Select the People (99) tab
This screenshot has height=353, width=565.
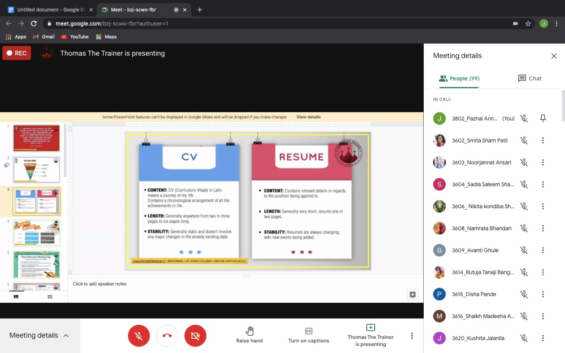pos(459,78)
